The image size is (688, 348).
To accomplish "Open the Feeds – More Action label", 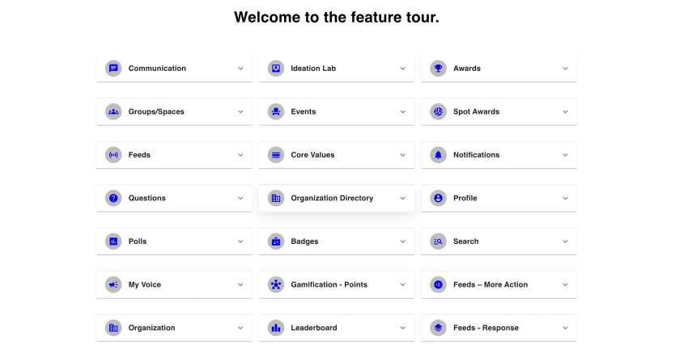I will click(491, 284).
